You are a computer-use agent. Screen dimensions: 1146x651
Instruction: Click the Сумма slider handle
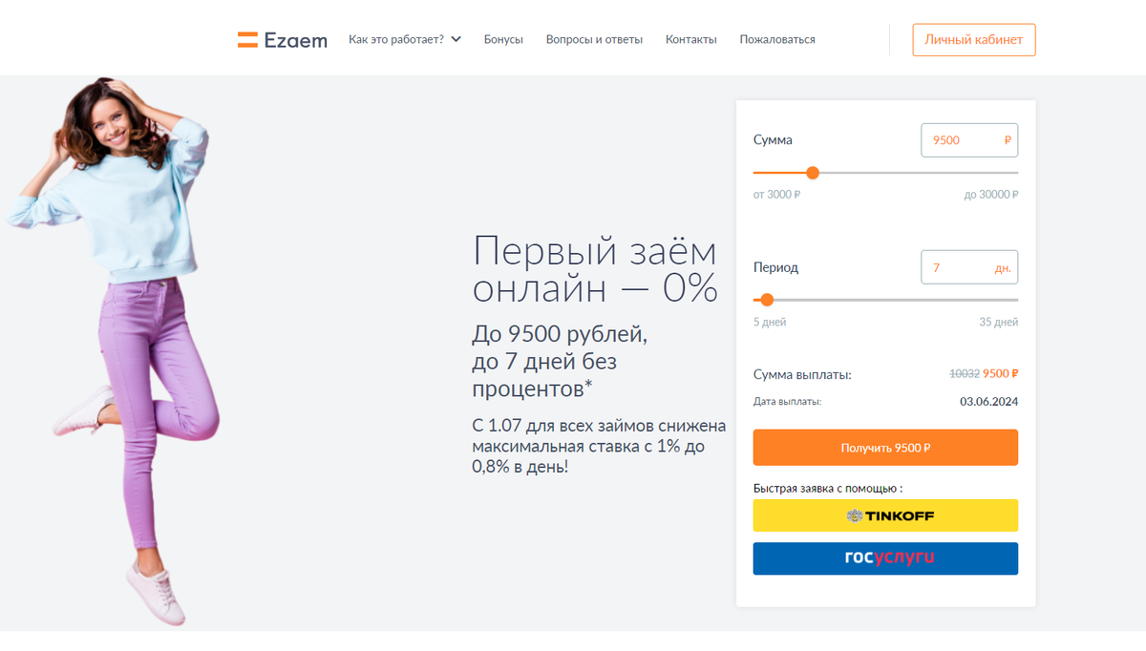tap(813, 173)
